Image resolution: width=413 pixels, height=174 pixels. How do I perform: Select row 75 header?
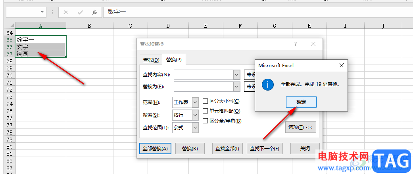[10, 111]
